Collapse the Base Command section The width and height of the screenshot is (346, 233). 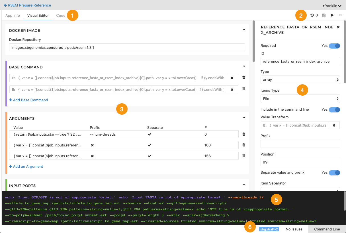(244, 66)
